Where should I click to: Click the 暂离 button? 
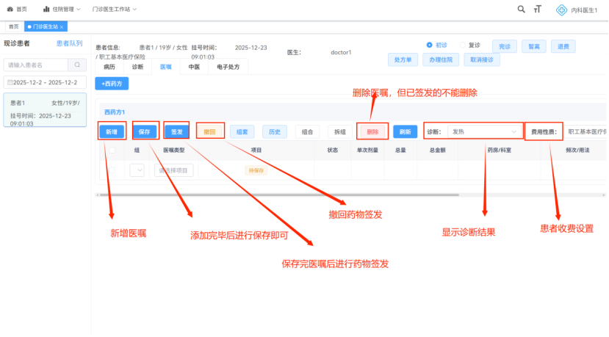click(x=534, y=46)
